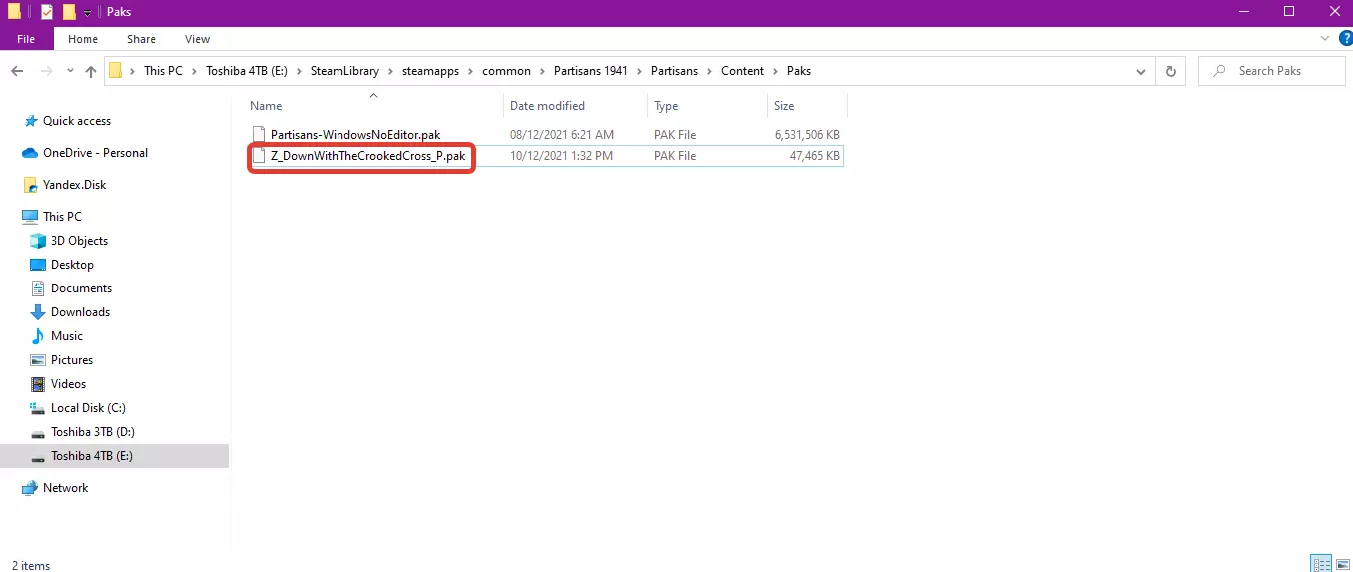This screenshot has height=572, width=1353.
Task: Go back with the Back arrow
Action: [x=17, y=71]
